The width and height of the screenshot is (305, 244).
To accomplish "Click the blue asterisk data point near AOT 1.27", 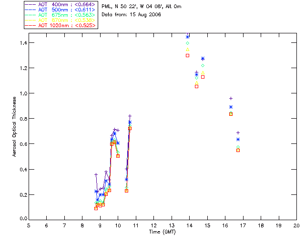I will [x=203, y=59].
